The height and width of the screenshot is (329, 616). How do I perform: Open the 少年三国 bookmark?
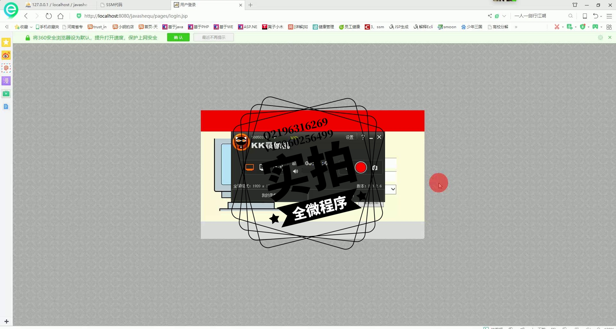(x=472, y=27)
